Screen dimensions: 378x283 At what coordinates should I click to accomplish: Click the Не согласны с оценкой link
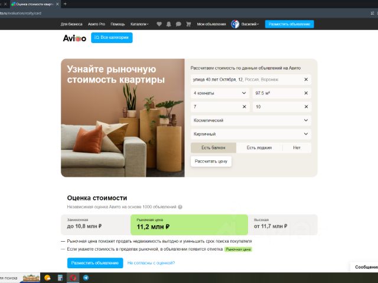pyautogui.click(x=151, y=263)
